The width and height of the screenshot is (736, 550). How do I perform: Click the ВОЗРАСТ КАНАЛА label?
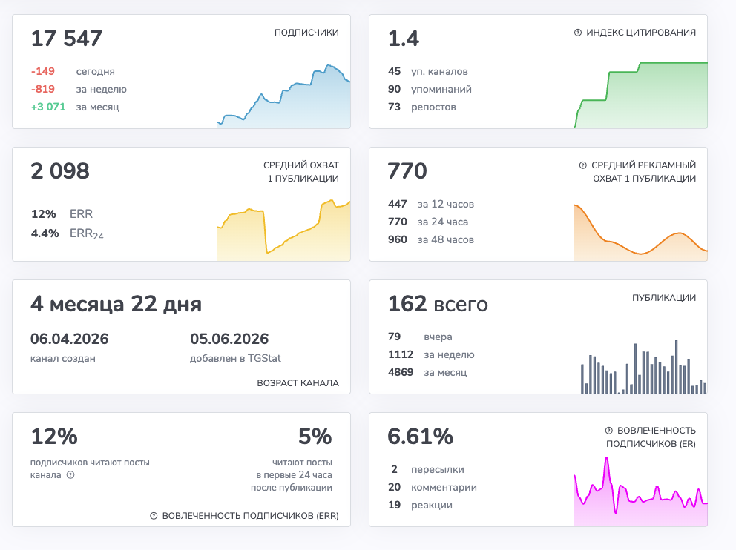[x=298, y=383]
